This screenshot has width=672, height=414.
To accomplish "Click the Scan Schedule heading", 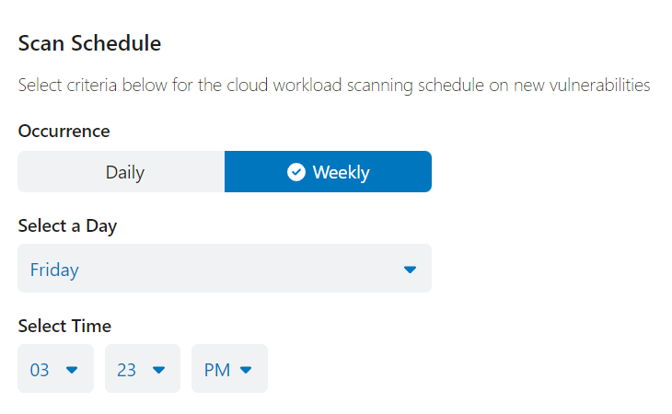I will tap(89, 42).
